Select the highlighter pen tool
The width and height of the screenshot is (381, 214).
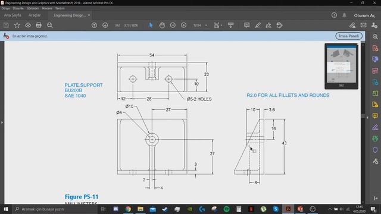(258, 25)
